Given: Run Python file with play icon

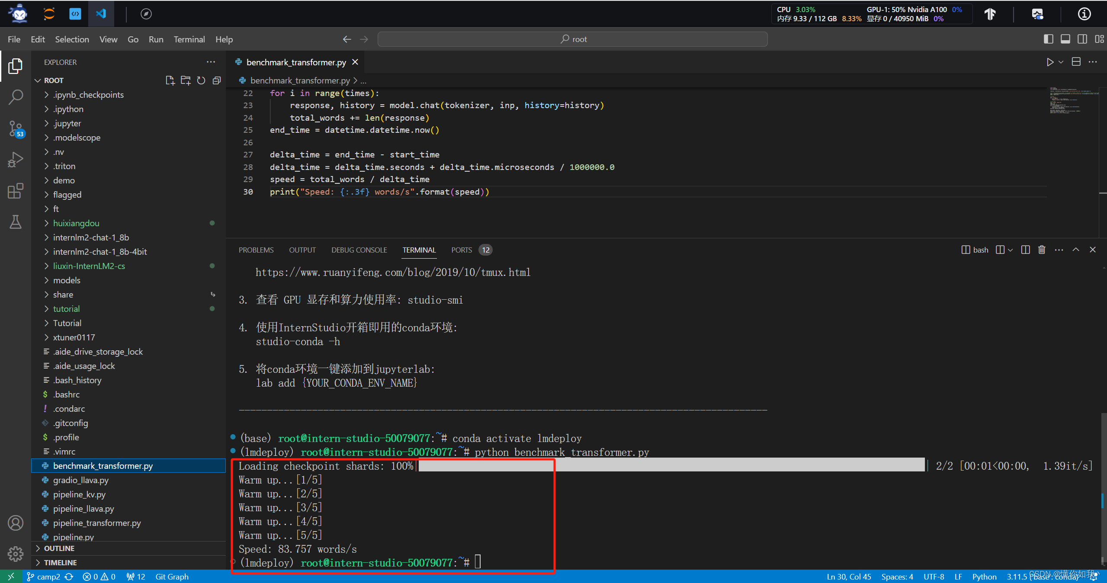Looking at the screenshot, I should tap(1049, 62).
